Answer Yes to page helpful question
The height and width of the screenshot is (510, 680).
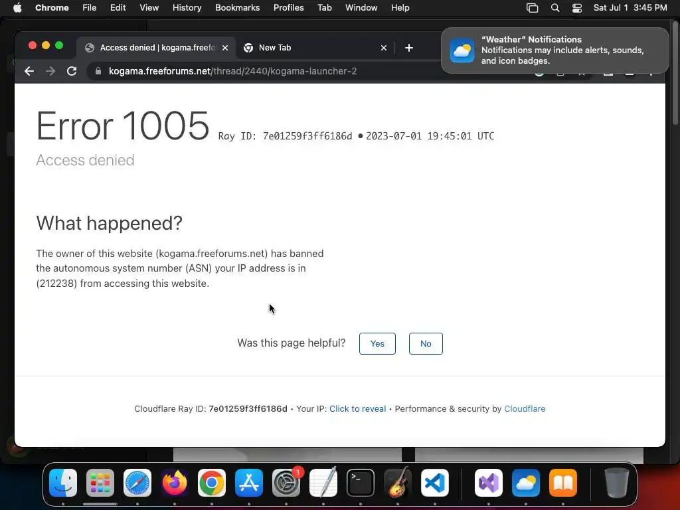coord(377,343)
